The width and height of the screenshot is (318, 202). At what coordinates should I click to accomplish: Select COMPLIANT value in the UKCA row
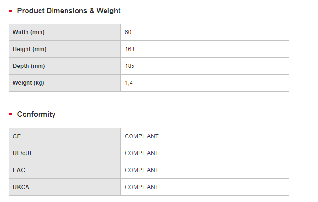pos(142,187)
